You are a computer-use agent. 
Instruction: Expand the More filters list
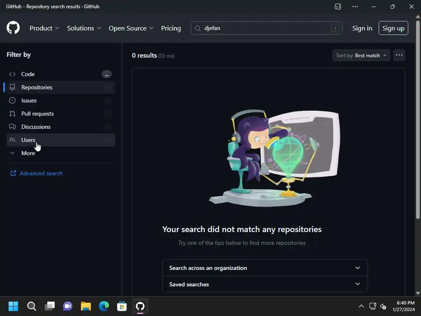click(x=61, y=153)
